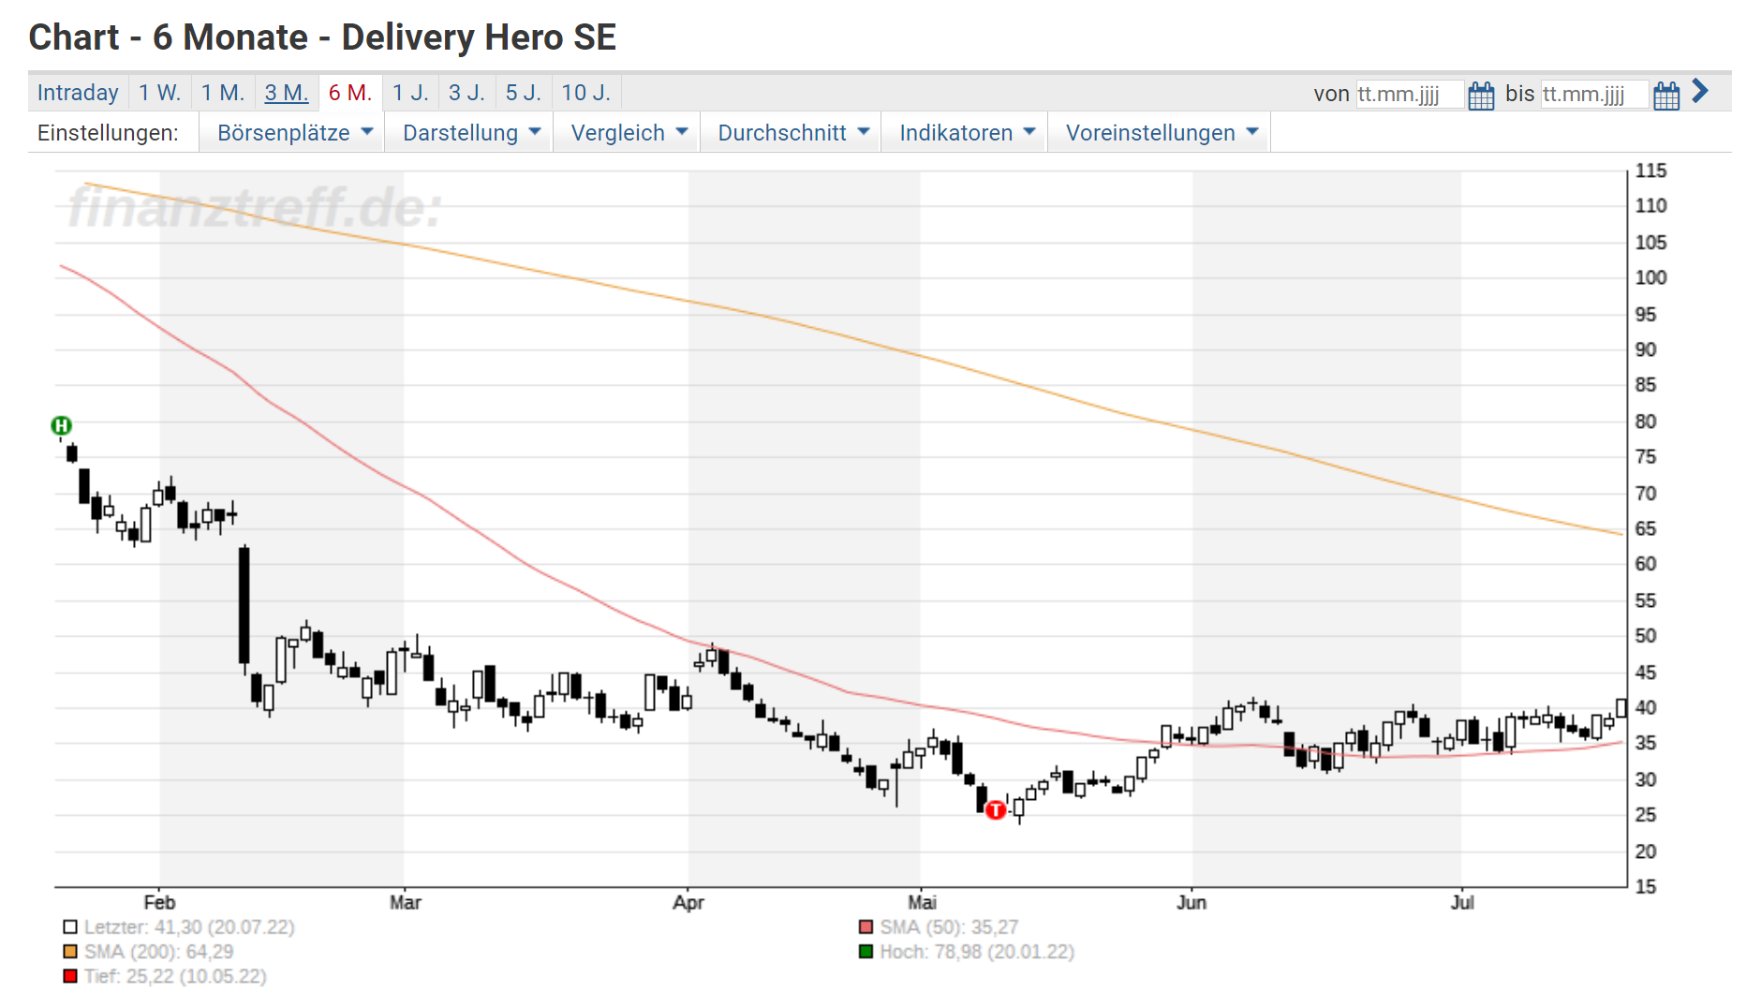
Task: Expand the Börsenplätze dropdown
Action: pyautogui.click(x=294, y=133)
